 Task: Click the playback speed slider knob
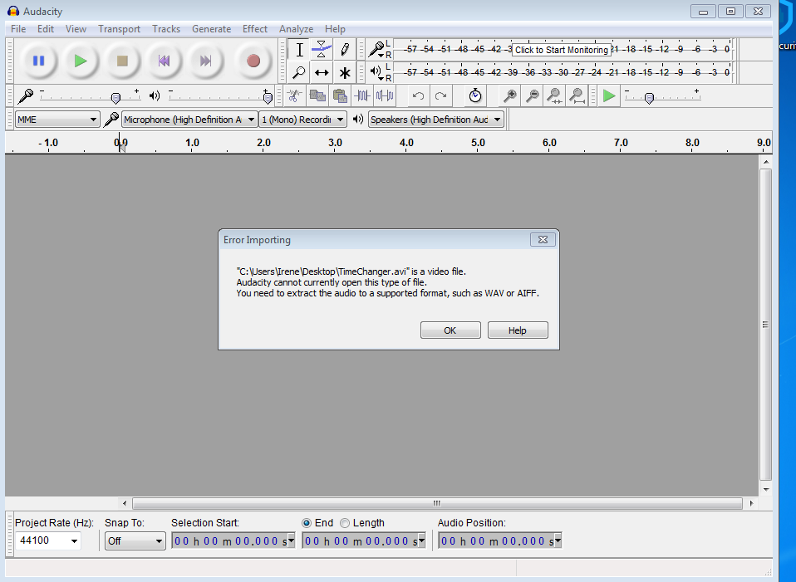coord(649,98)
